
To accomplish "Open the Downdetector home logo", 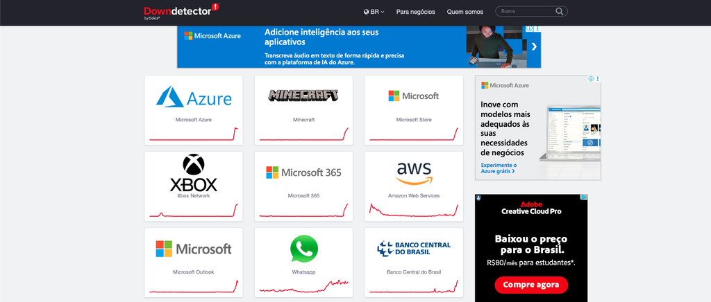I will [x=181, y=12].
